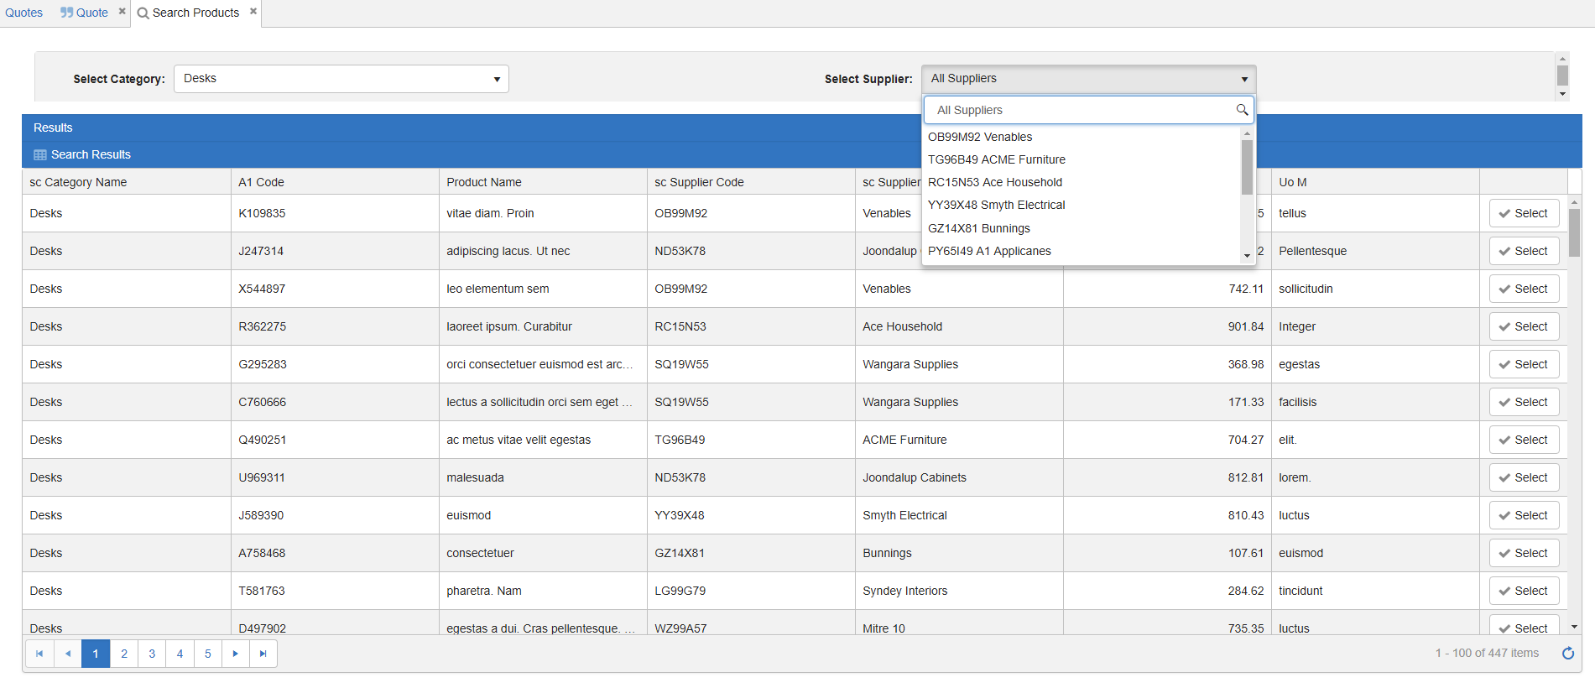
Task: Select product J247314 adipiscing lacus
Action: click(x=1524, y=251)
